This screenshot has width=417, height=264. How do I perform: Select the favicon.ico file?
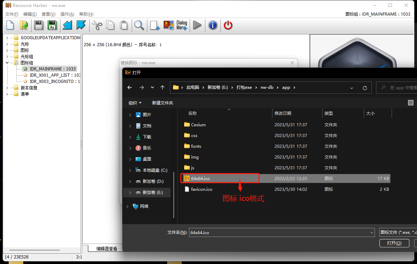point(286,189)
